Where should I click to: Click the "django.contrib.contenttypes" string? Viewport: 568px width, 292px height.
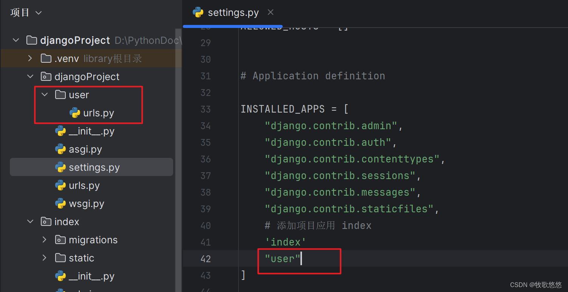(352, 159)
